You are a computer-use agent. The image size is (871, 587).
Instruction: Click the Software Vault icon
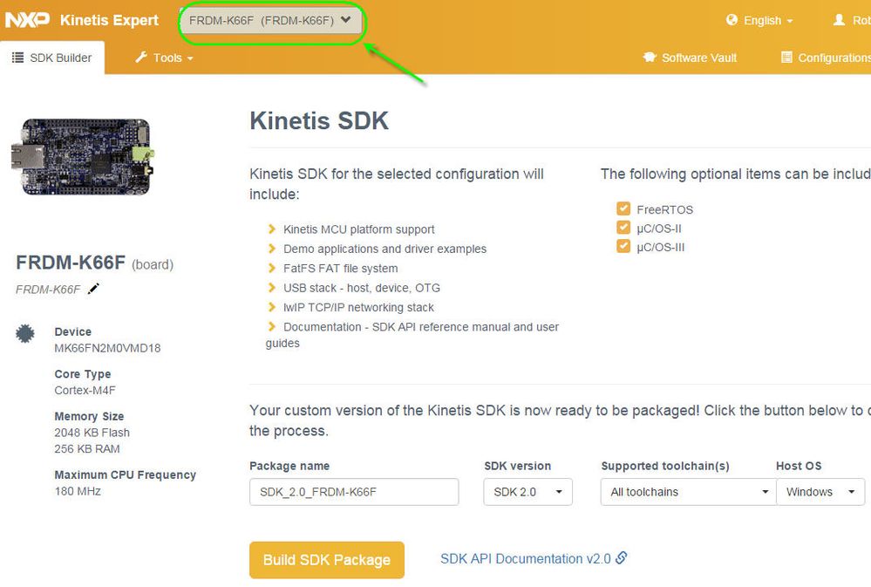click(x=650, y=58)
